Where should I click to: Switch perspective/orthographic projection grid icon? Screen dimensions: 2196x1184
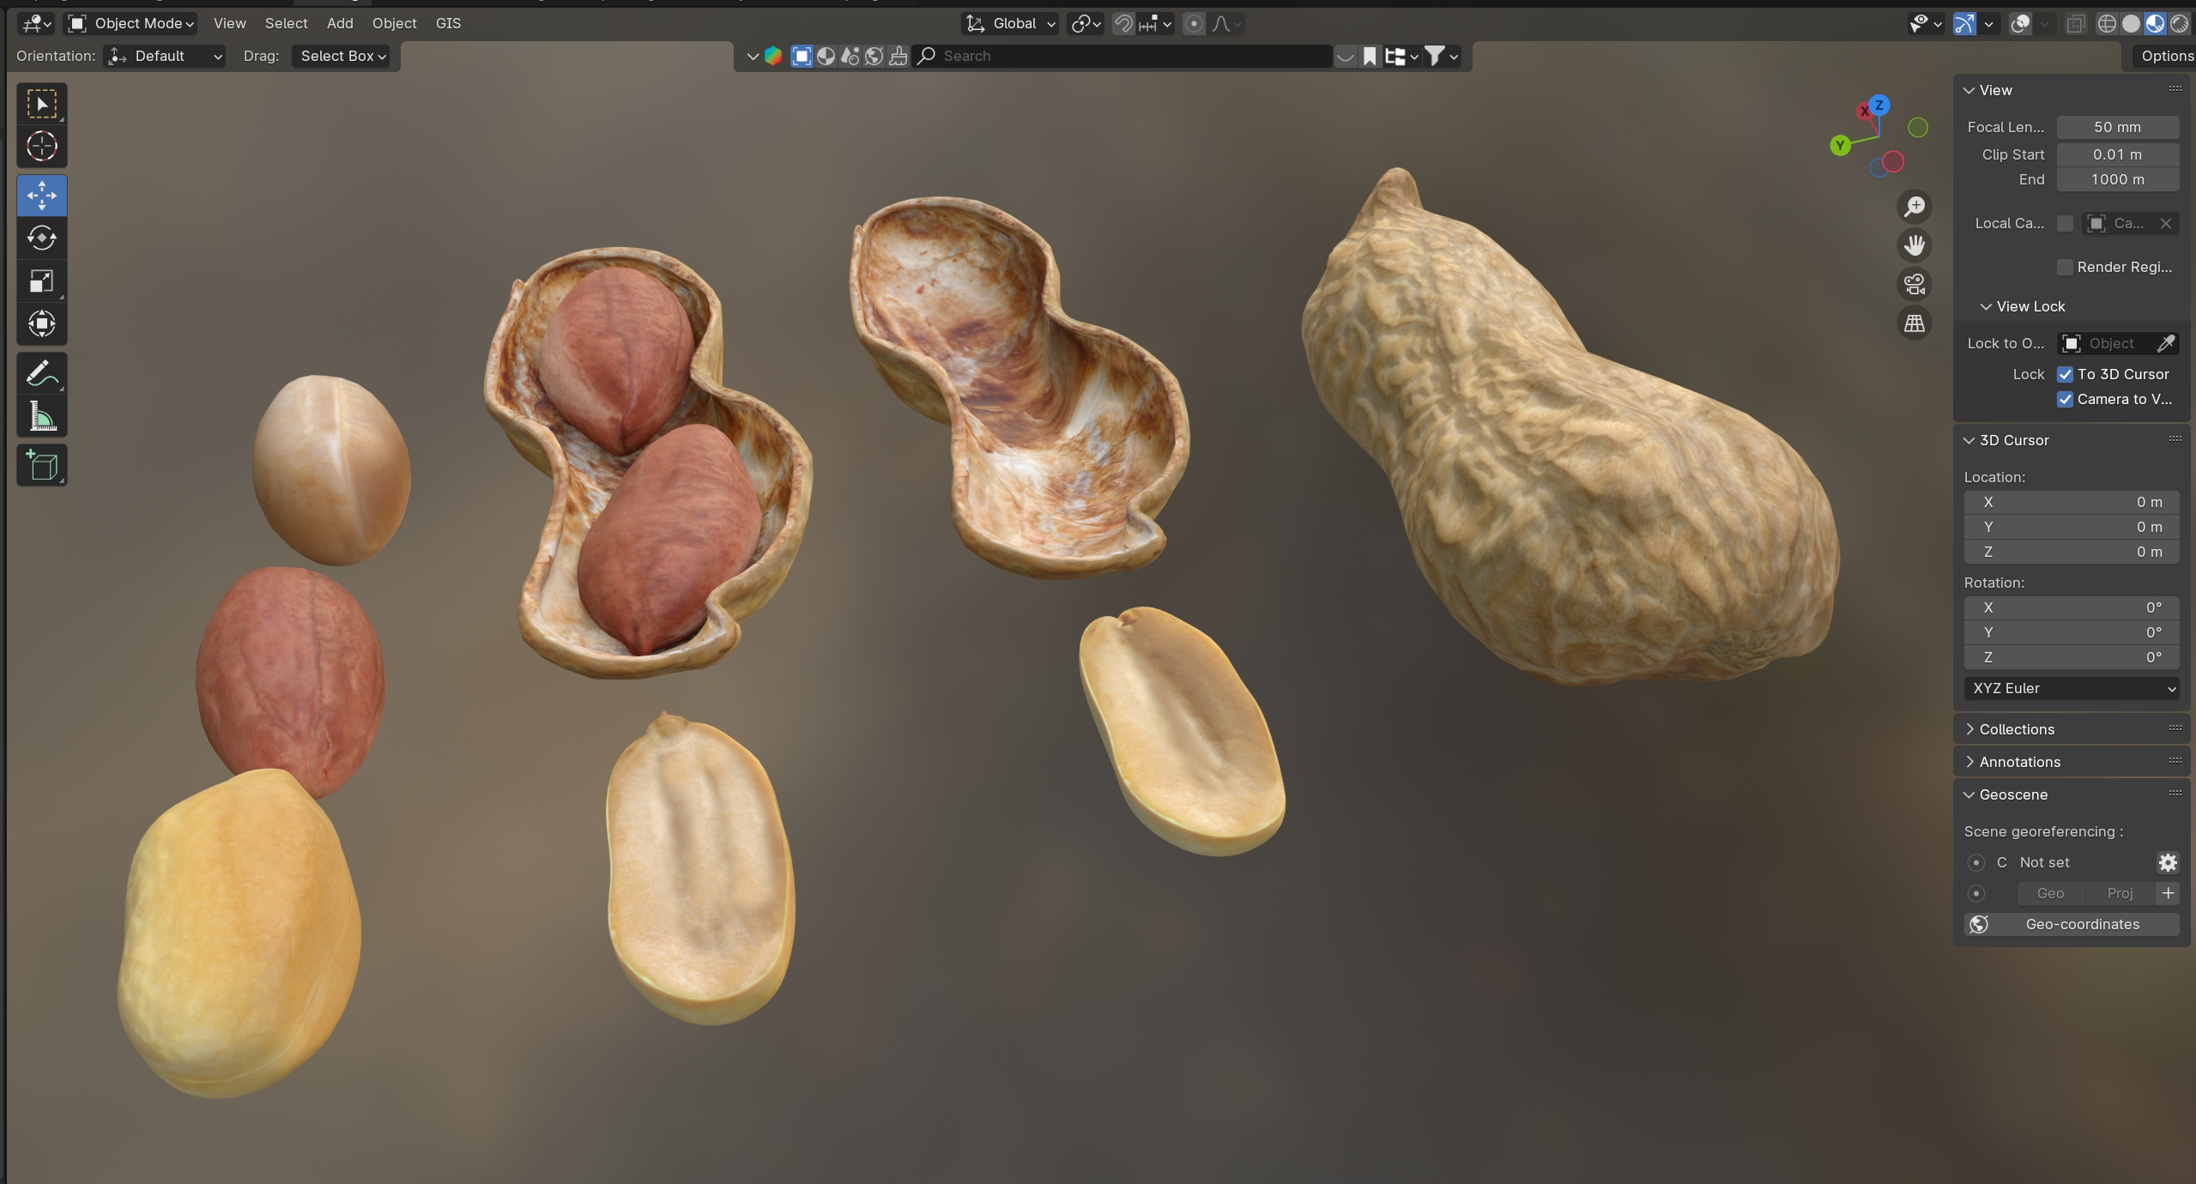coord(1915,323)
